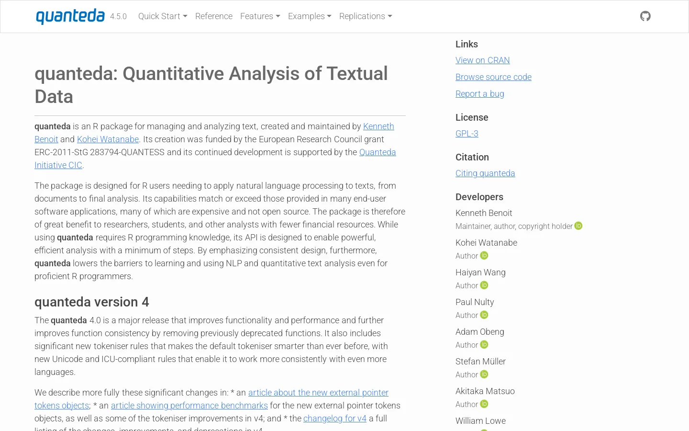Open the Browse source code link

pos(493,77)
